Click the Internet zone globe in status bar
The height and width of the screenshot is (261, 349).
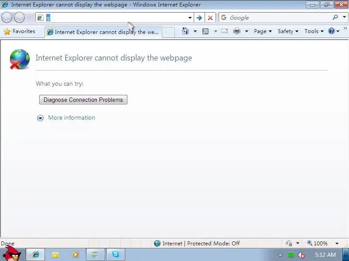point(157,244)
